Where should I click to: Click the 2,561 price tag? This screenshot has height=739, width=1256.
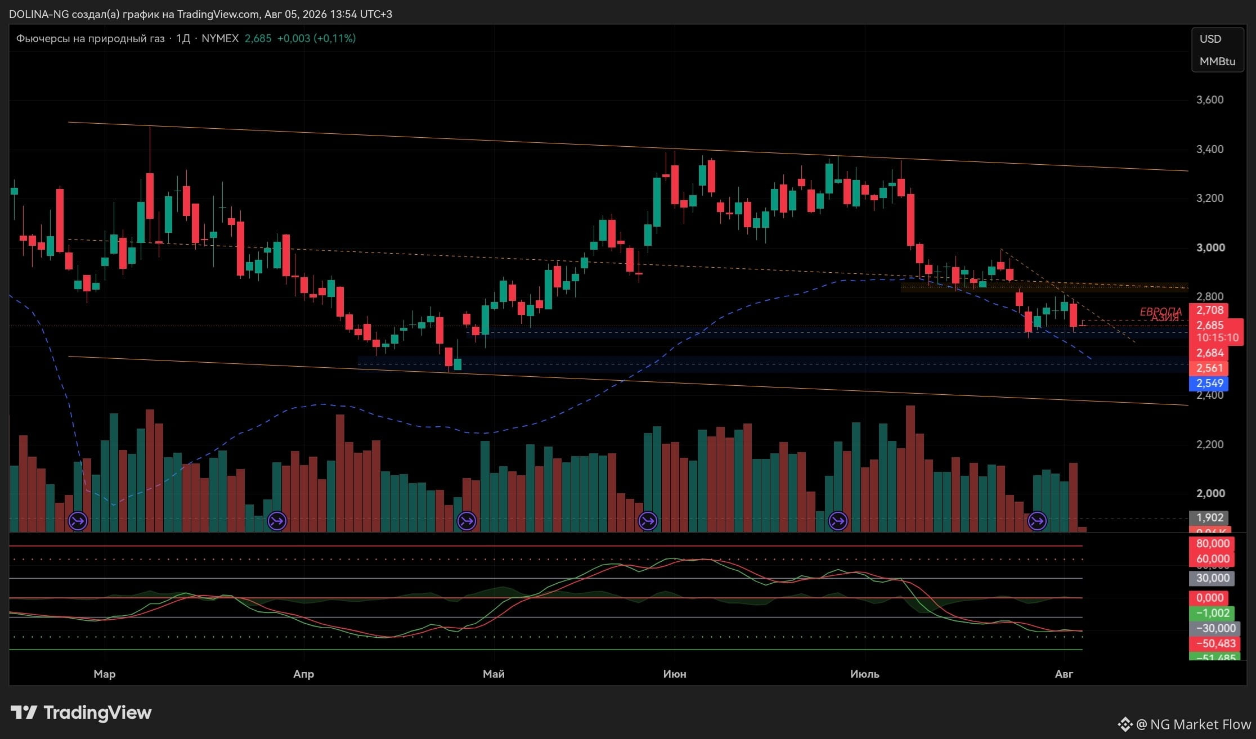[x=1209, y=368]
